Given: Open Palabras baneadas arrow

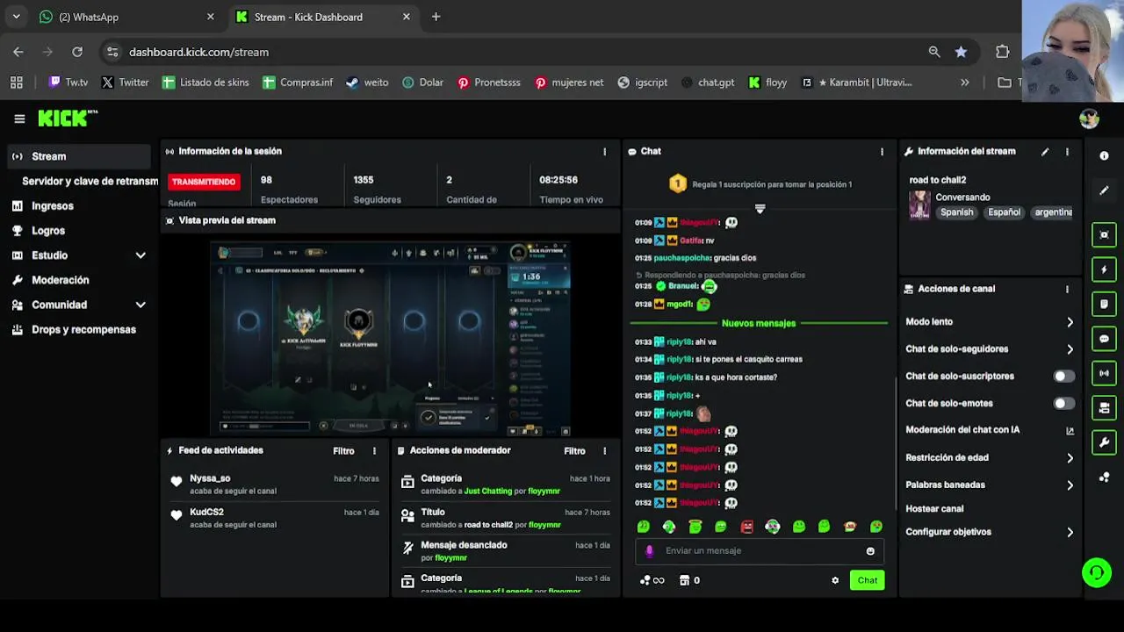Looking at the screenshot, I should [x=1070, y=485].
